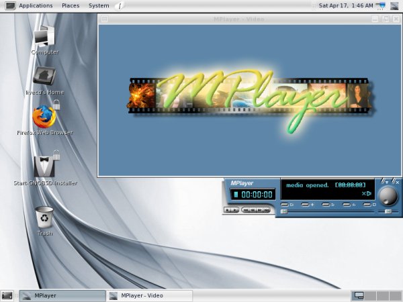403x302 pixels.
Task: Click the balance slider handle below the knob
Action: 388,211
